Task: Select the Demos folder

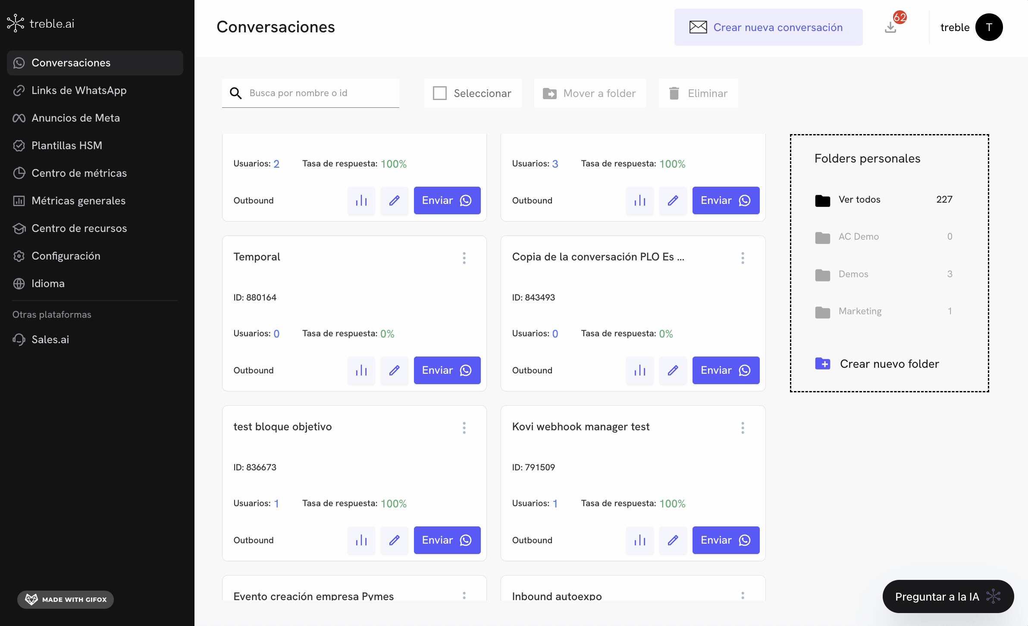Action: pyautogui.click(x=853, y=274)
